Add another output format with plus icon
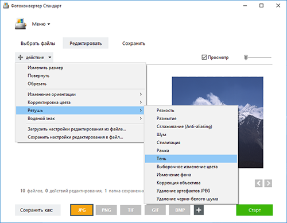 (x=199, y=210)
